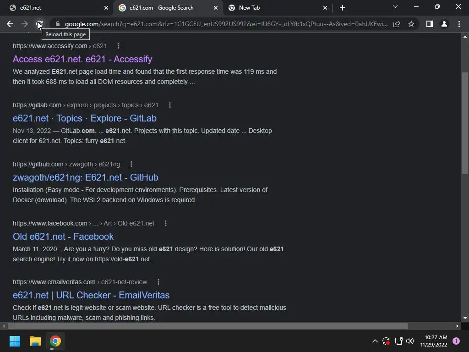Click the https://www.facebook.com breadcrumb URL
469x352 pixels.
pyautogui.click(x=50, y=223)
